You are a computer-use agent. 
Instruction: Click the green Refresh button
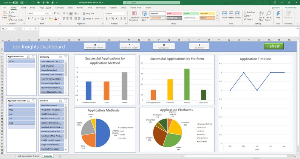click(x=274, y=46)
